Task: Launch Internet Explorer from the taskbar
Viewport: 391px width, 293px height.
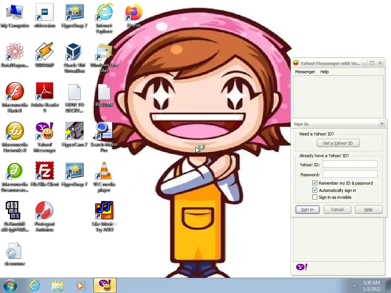Action: [x=34, y=285]
